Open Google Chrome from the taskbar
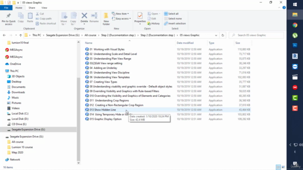The height and width of the screenshot is (170, 303). (295, 25)
